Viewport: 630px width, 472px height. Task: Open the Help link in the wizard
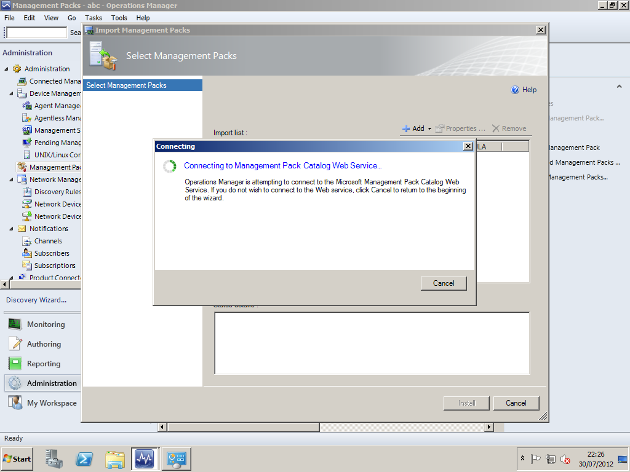[529, 90]
